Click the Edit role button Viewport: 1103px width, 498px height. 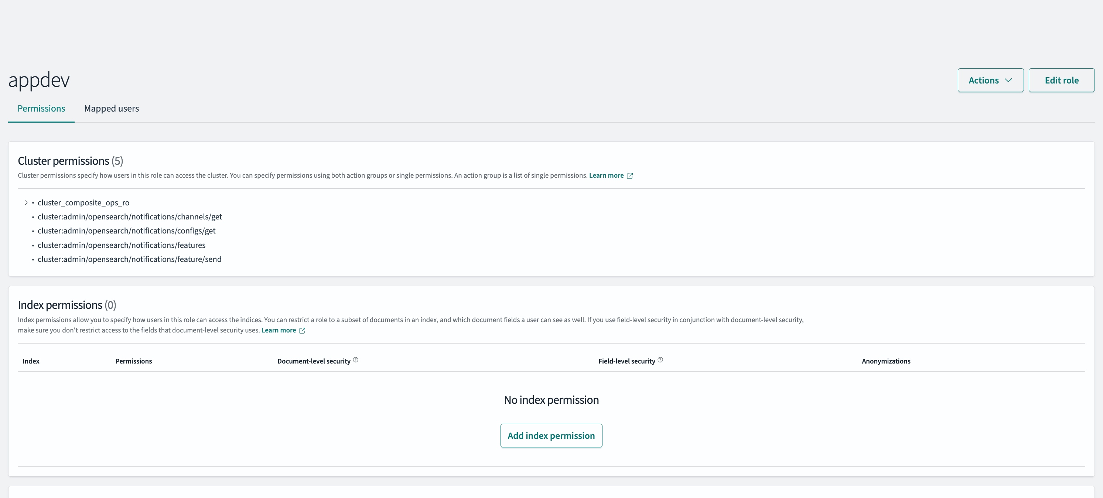click(1062, 80)
